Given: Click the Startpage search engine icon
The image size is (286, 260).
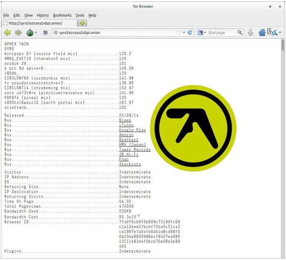Looking at the screenshot, I should click(201, 32).
